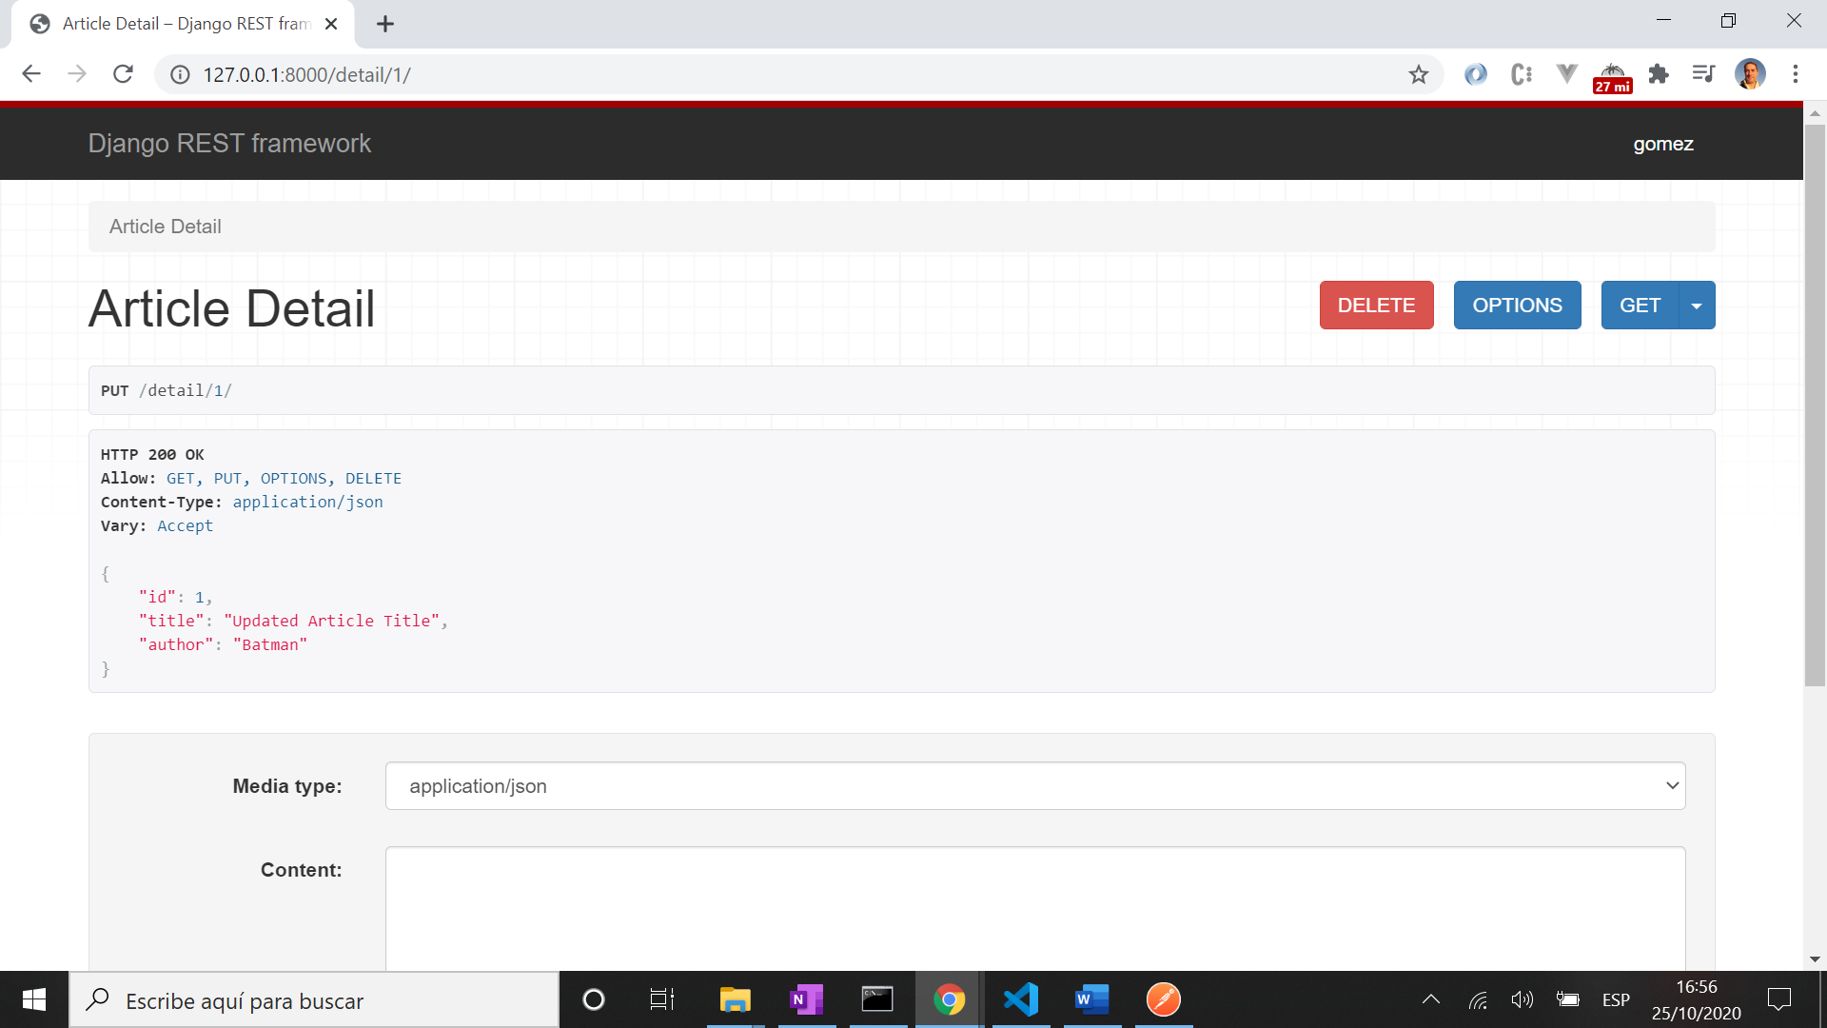Bookmark this page with star icon
This screenshot has width=1827, height=1028.
point(1419,74)
